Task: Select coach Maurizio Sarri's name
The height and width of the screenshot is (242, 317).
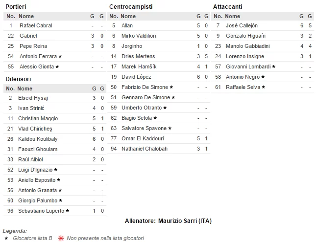Action: click(x=178, y=221)
